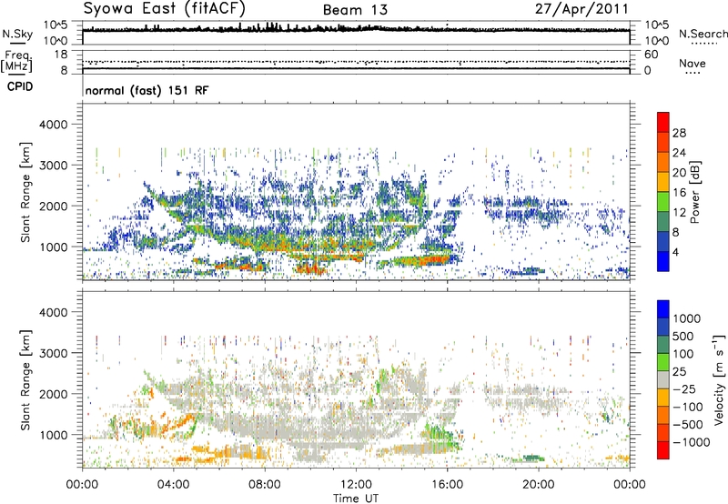Click the 'Velocity [m s-1]' colorbar title
This screenshot has height=504, width=728.
[719, 379]
